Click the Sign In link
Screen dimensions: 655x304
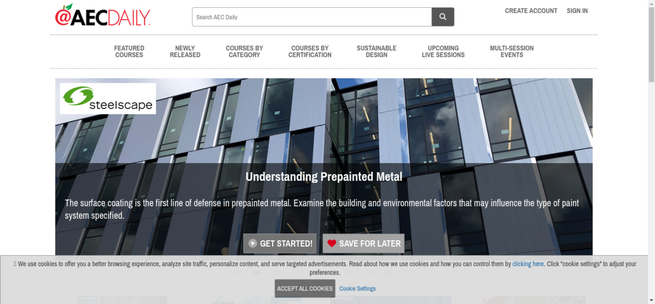(x=577, y=11)
